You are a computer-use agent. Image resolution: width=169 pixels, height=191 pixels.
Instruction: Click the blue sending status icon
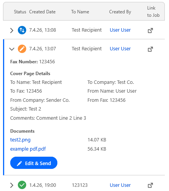22,30
